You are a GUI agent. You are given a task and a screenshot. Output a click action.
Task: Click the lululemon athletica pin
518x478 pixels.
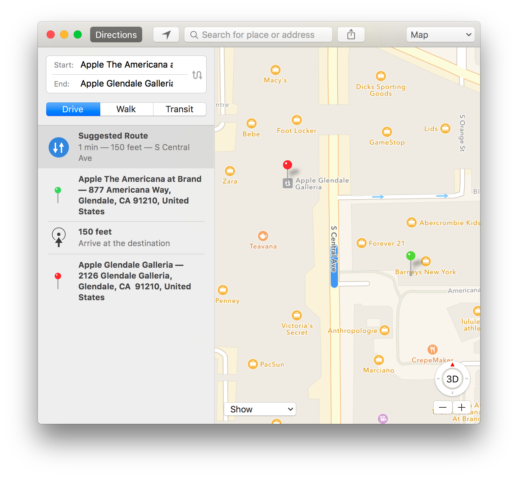(477, 310)
